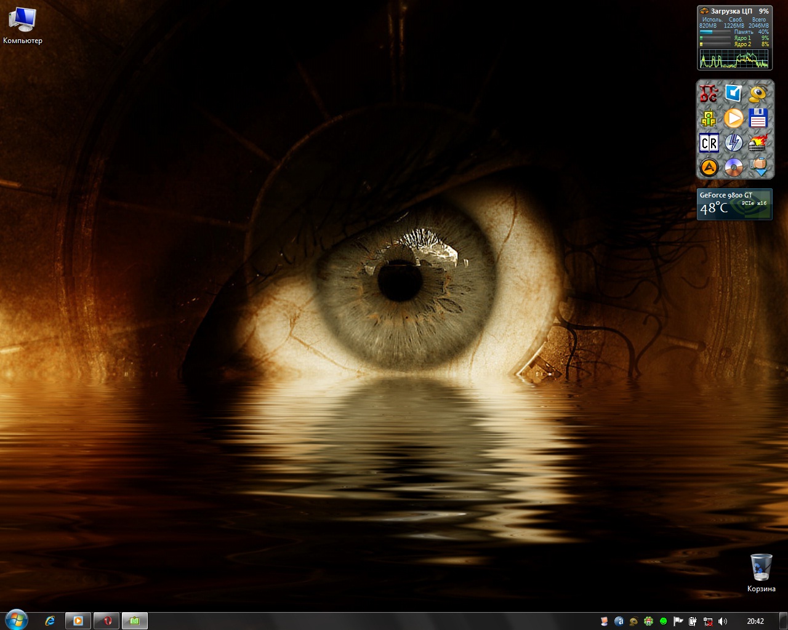Click the green flower house tray icon
Screen dimensions: 788x630
point(648,621)
